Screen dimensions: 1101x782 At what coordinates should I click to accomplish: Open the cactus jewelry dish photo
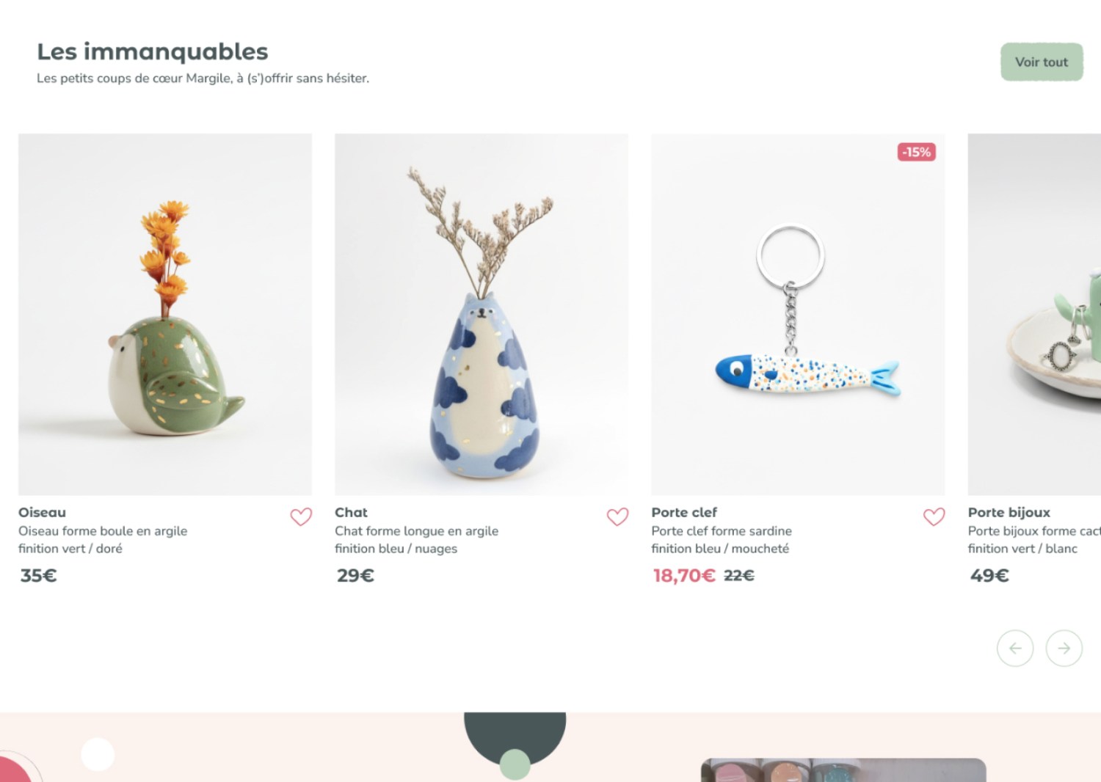1034,314
